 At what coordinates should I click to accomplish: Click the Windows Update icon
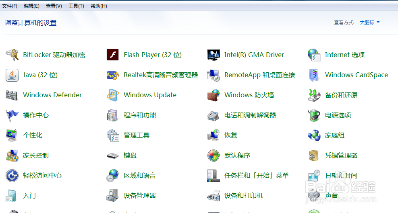113,95
